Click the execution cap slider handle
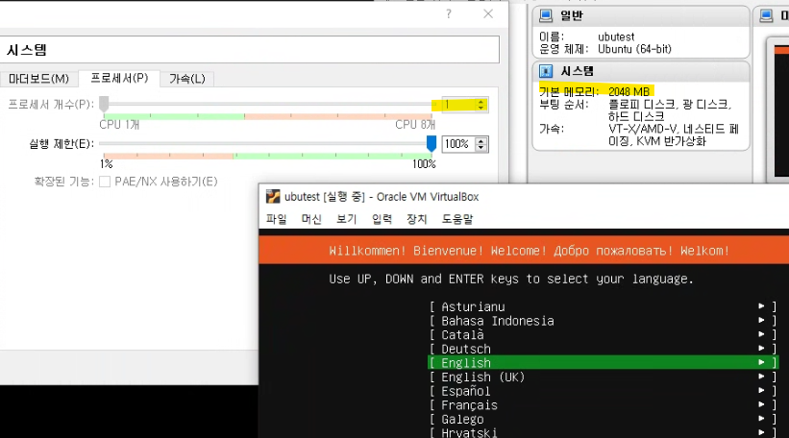789x438 pixels. [x=431, y=143]
